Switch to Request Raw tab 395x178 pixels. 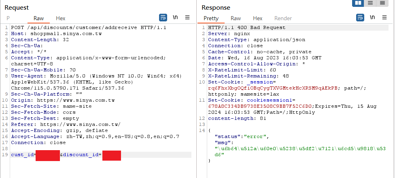tap(38, 18)
